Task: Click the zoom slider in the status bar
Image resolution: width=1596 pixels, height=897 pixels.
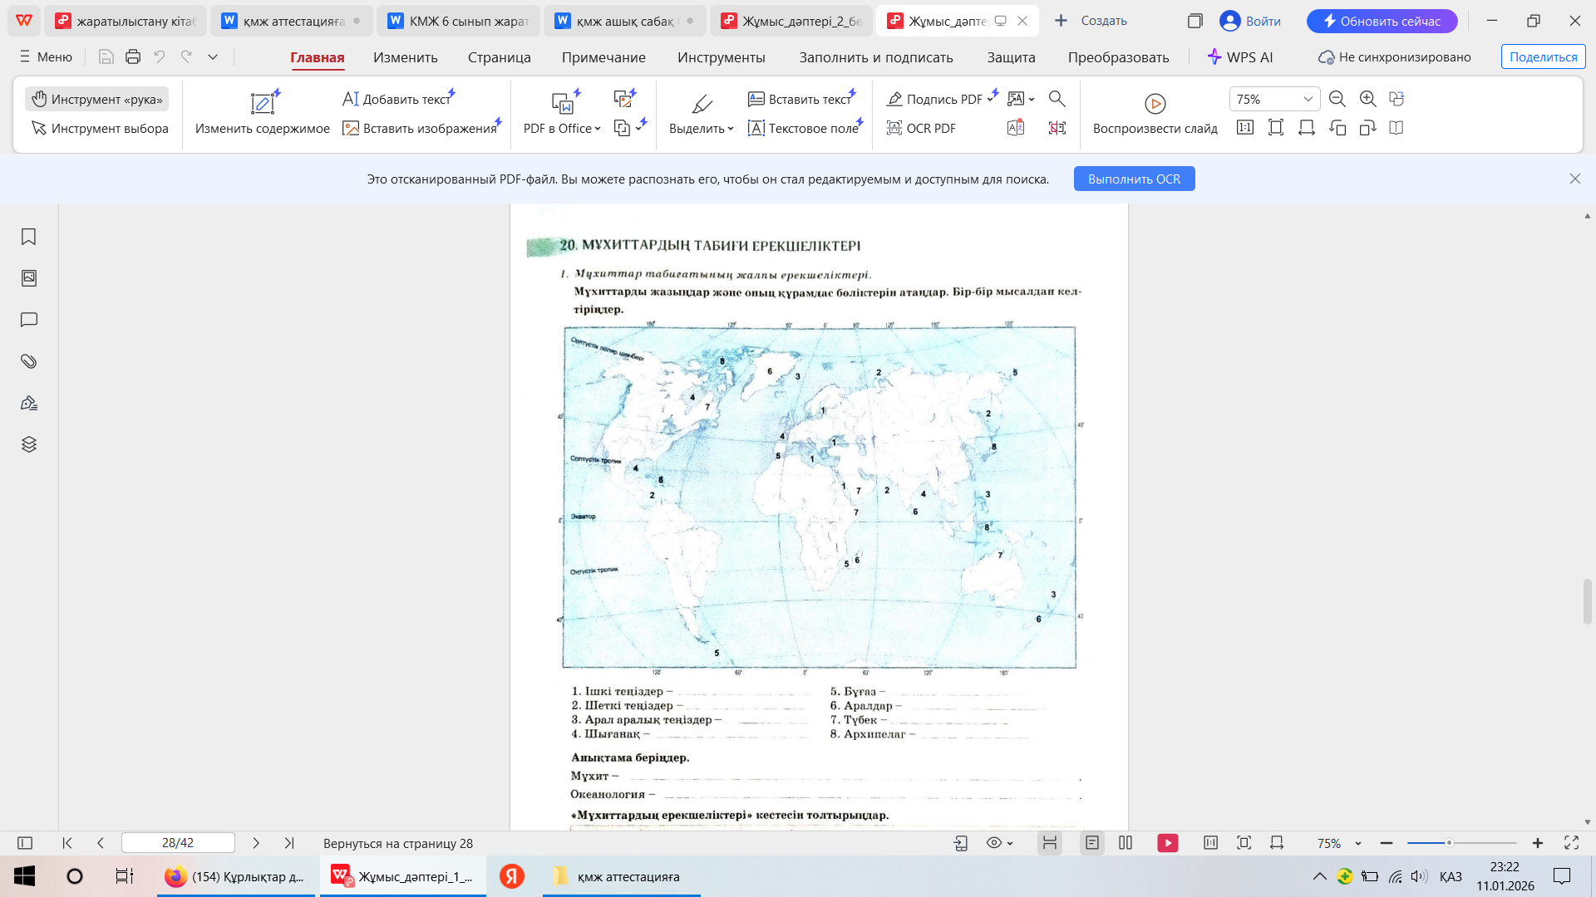Action: pos(1448,843)
